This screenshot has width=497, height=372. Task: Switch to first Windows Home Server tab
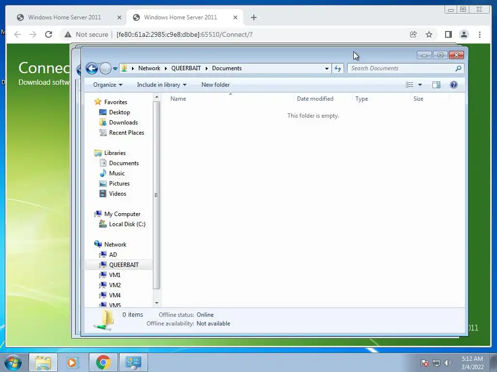click(65, 17)
